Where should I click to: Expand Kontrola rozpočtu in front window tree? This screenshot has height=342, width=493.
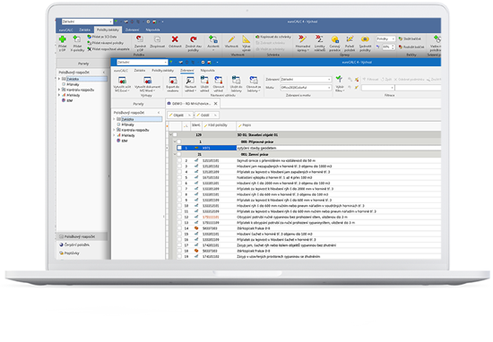coord(114,130)
